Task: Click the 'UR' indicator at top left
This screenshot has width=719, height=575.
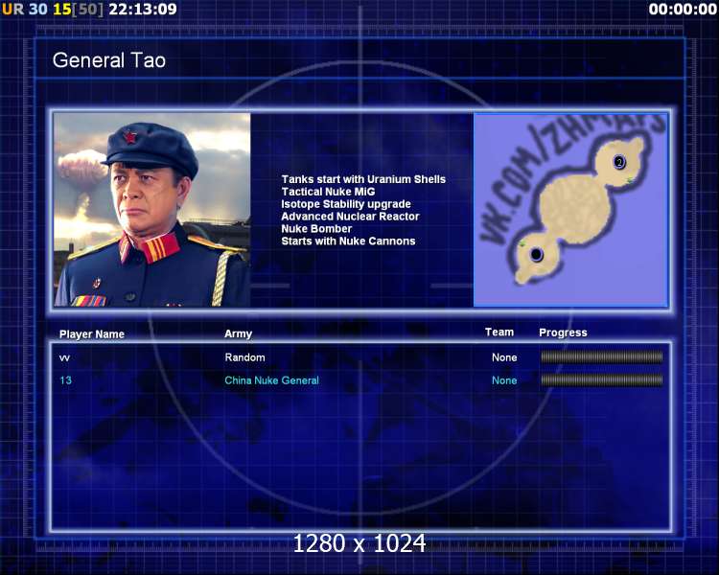Action: [12, 10]
